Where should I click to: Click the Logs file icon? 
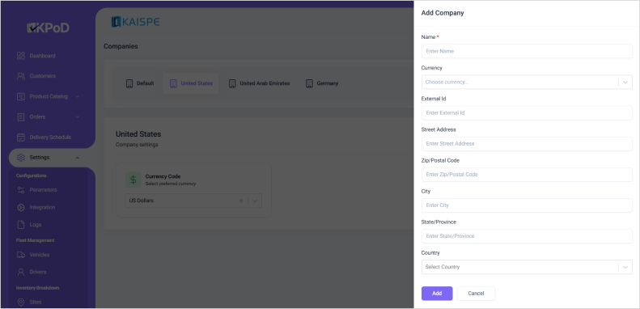pyautogui.click(x=21, y=225)
